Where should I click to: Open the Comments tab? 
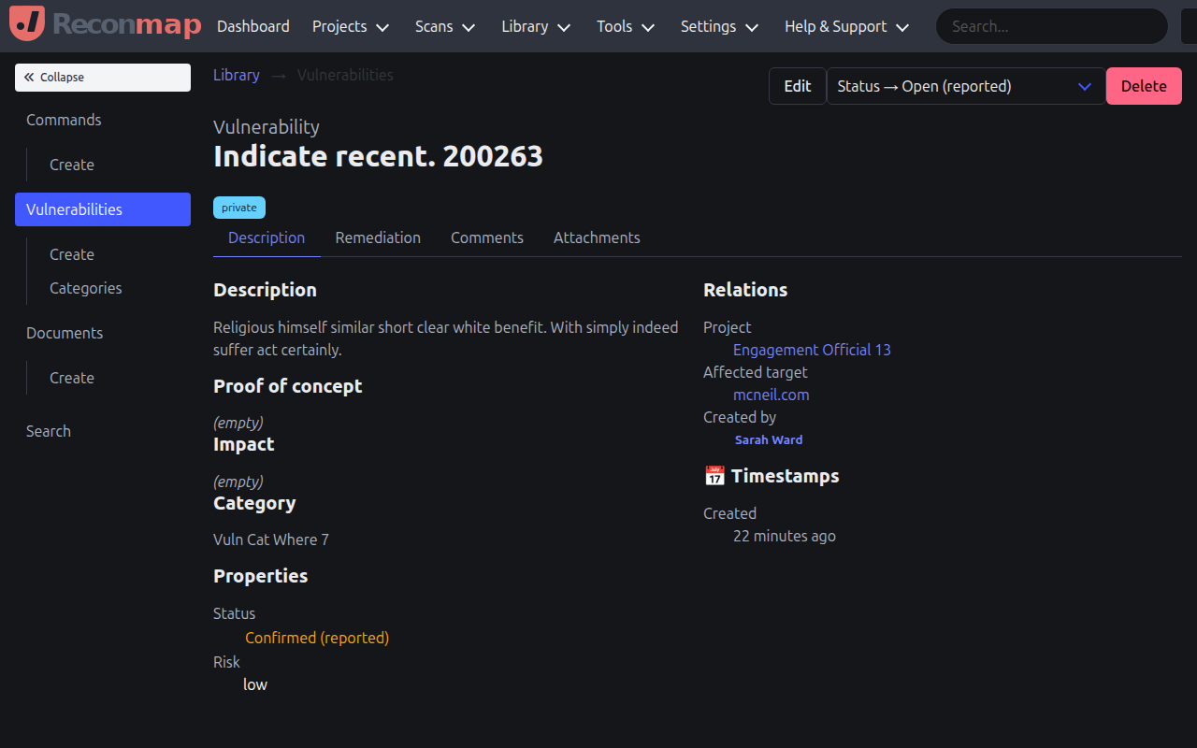tap(486, 237)
